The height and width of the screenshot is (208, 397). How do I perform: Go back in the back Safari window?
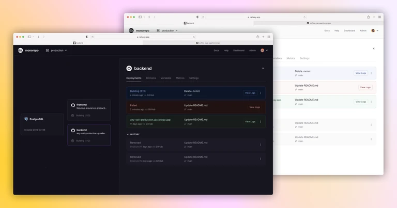149,17
